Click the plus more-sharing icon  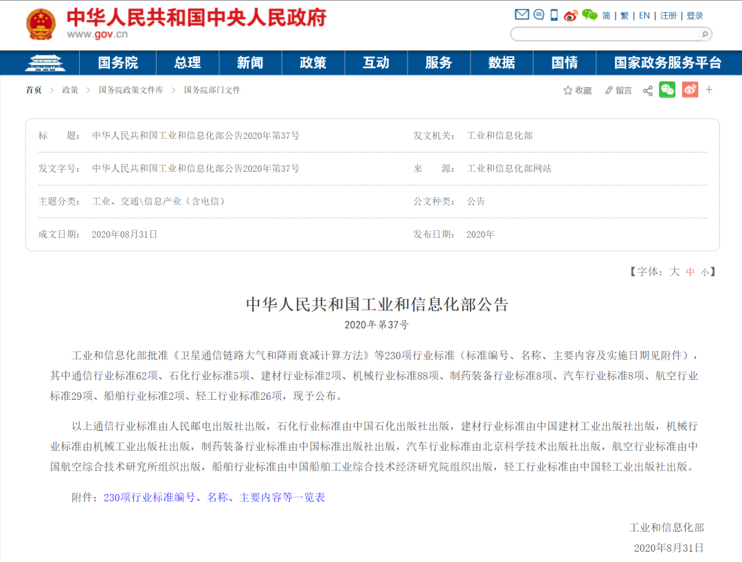pyautogui.click(x=709, y=90)
